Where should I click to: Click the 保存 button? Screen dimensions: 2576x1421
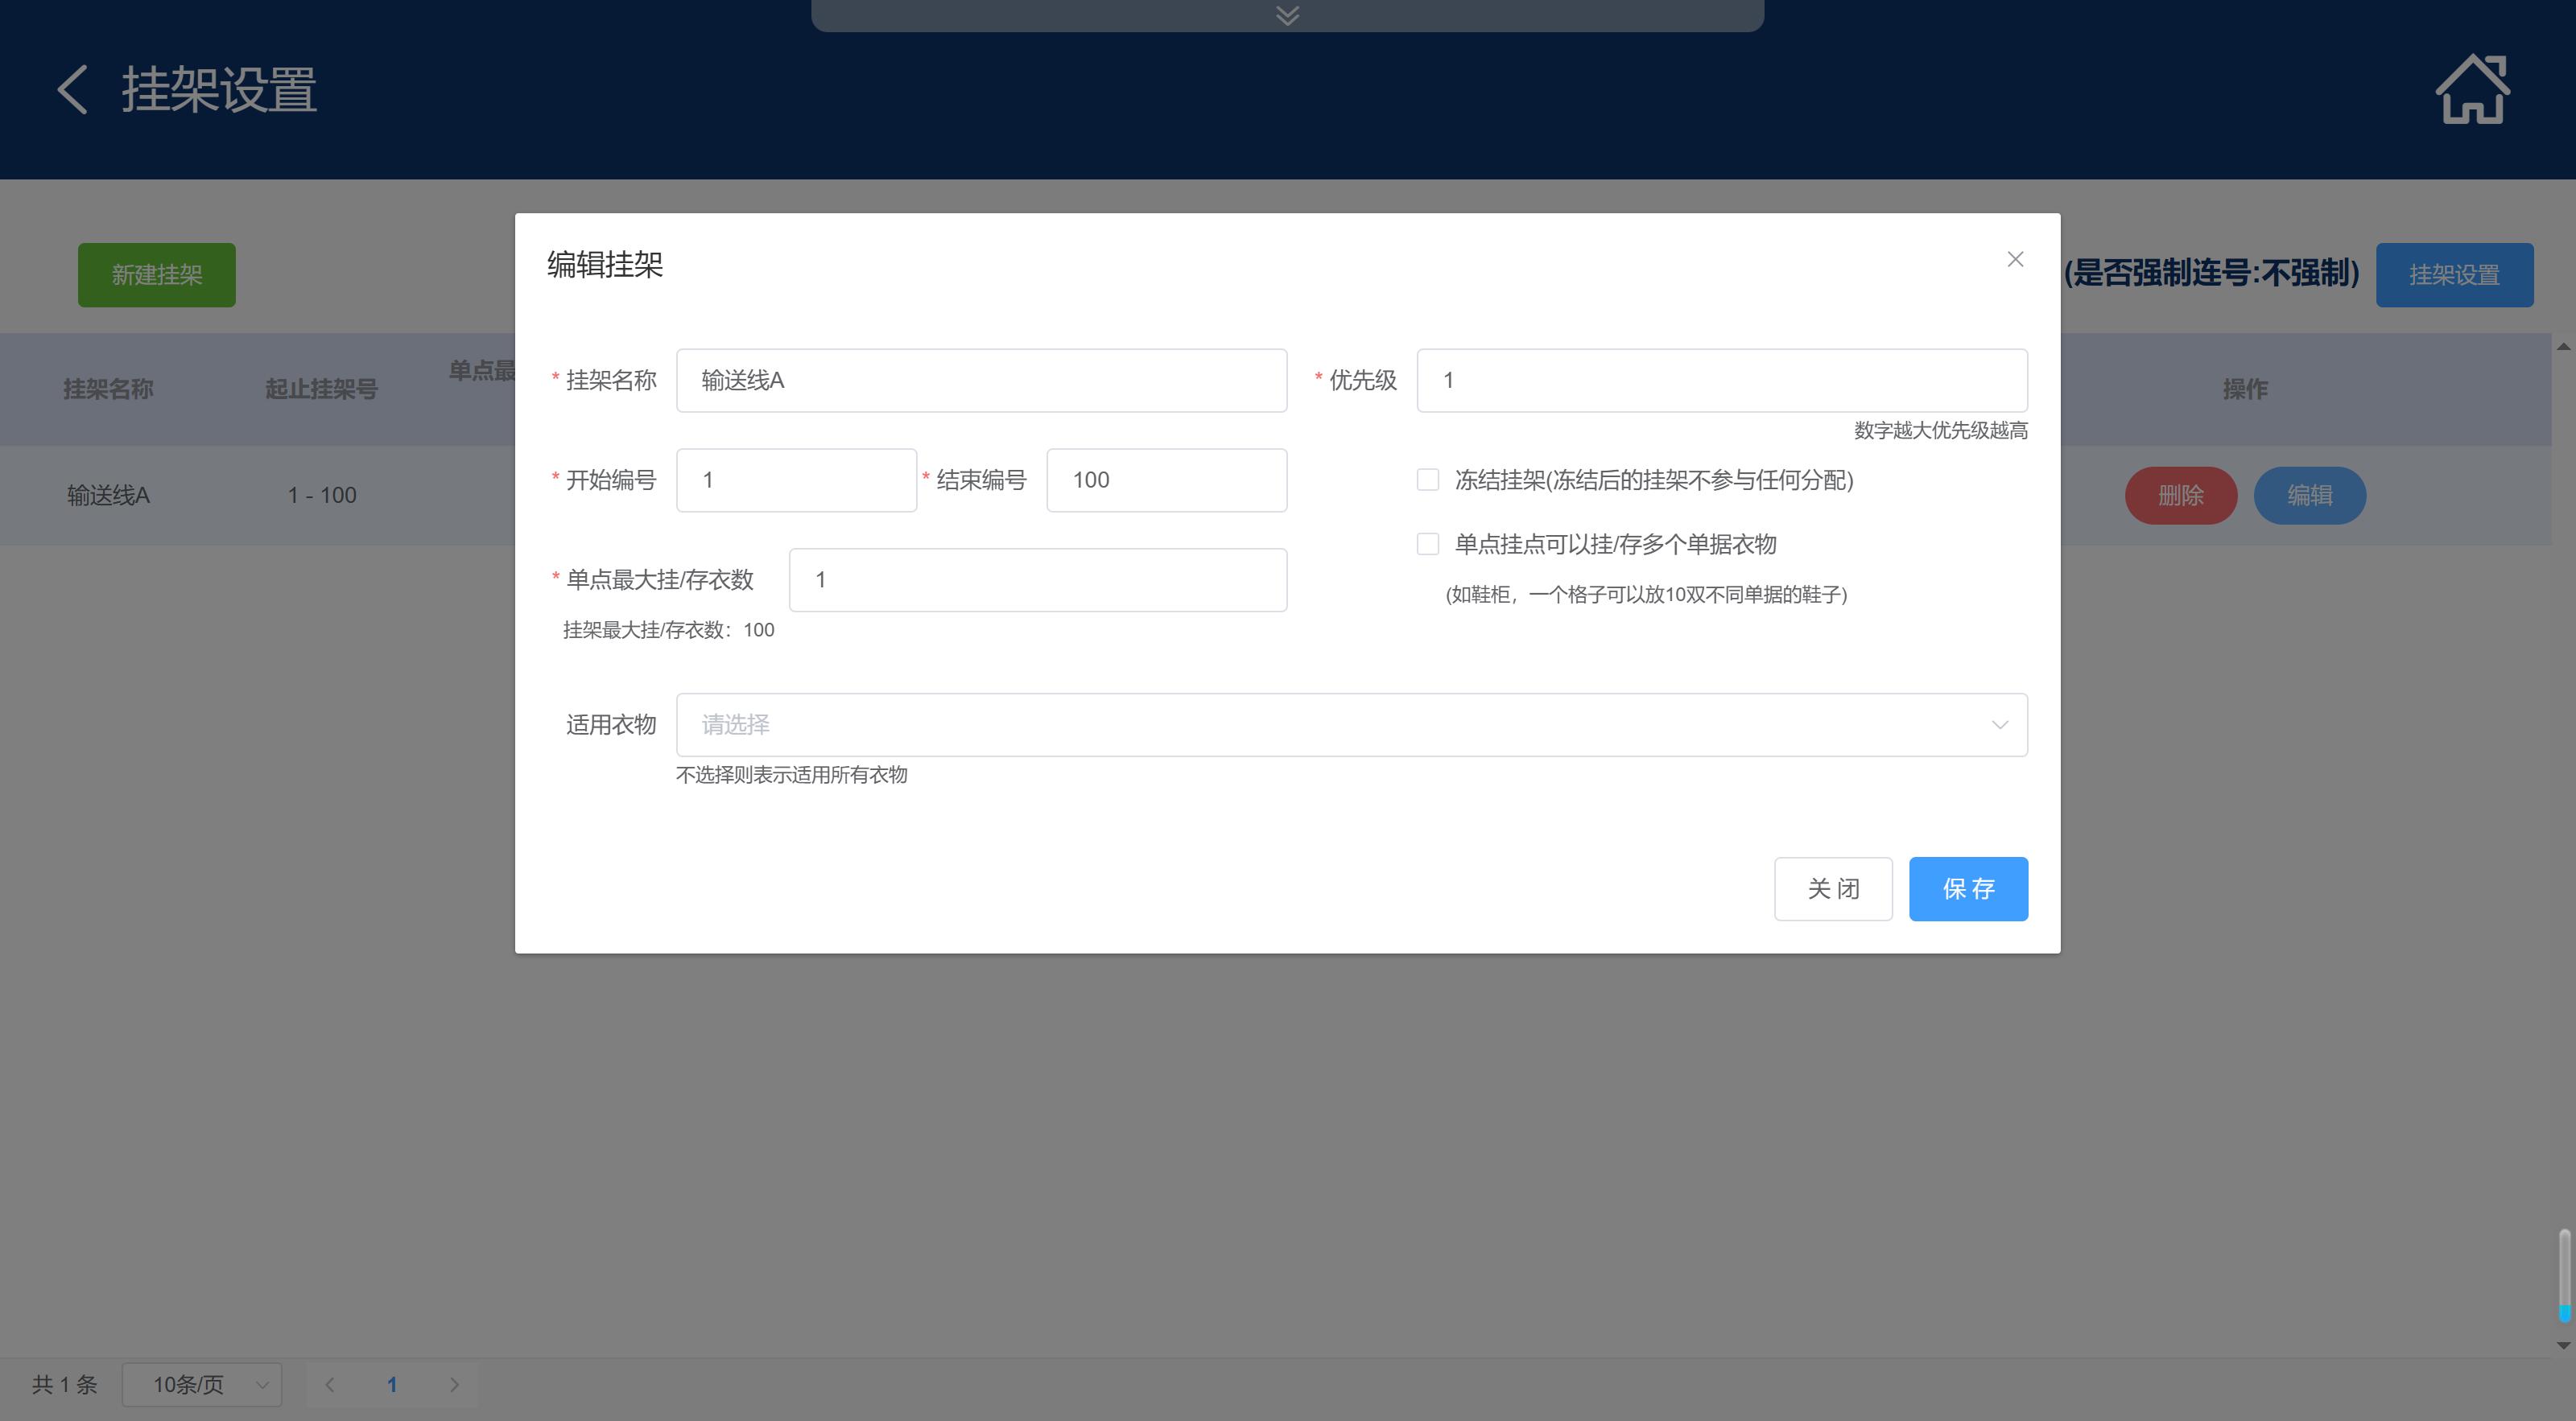[1967, 888]
